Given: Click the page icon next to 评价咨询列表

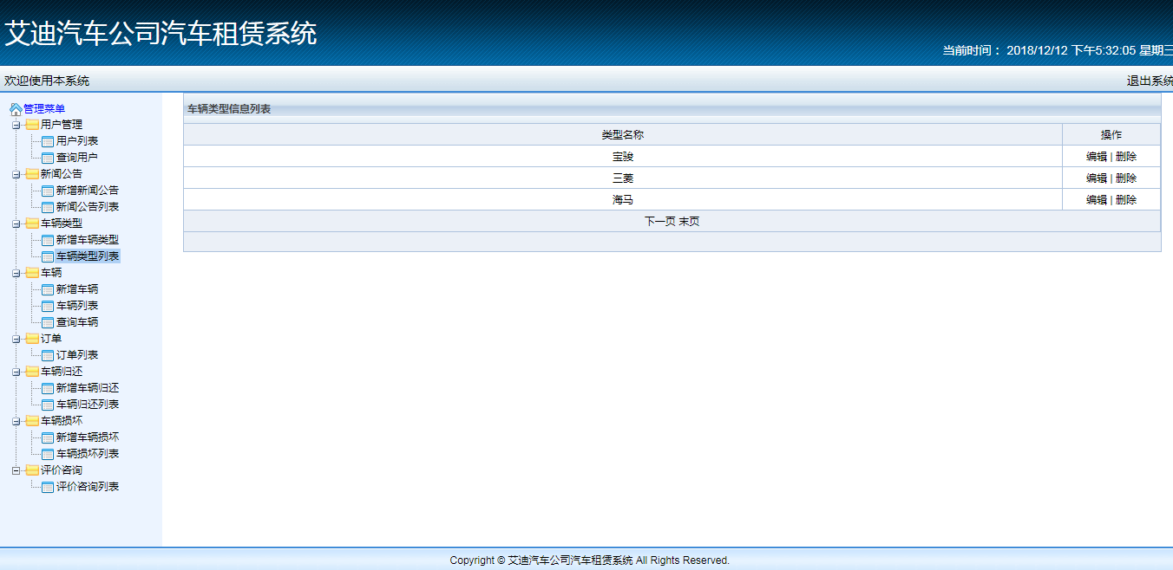Looking at the screenshot, I should click(x=48, y=487).
